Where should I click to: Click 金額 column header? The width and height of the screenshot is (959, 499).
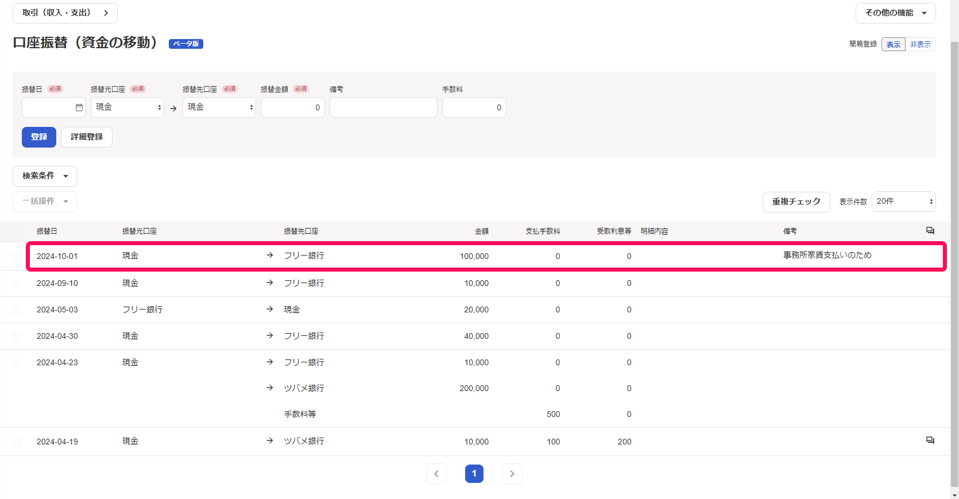pos(482,231)
